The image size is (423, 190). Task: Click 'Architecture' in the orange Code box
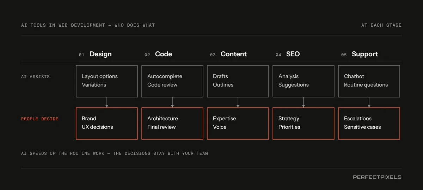point(163,119)
